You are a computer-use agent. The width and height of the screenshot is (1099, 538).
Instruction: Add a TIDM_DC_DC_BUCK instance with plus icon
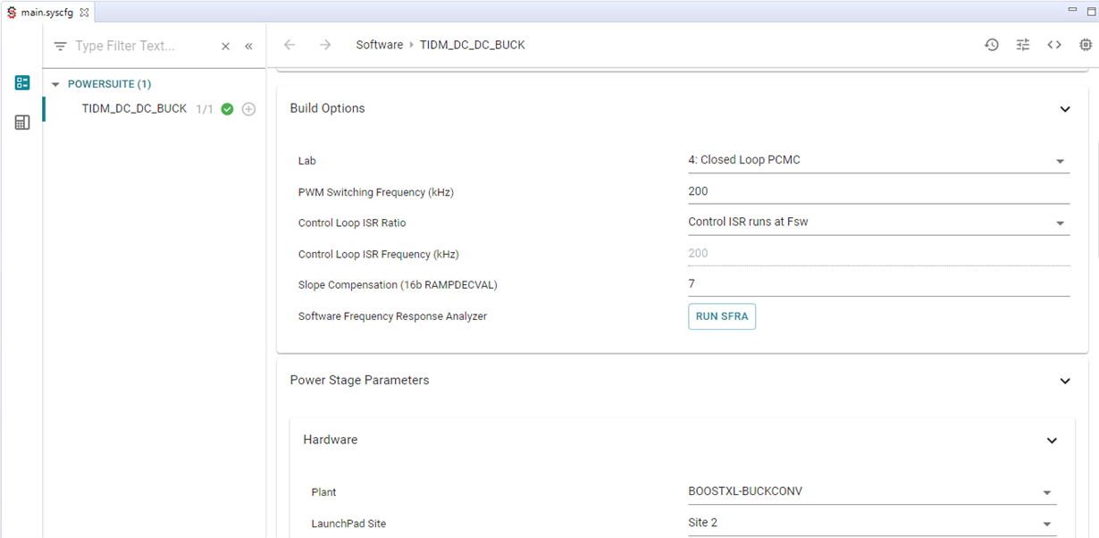pos(249,109)
